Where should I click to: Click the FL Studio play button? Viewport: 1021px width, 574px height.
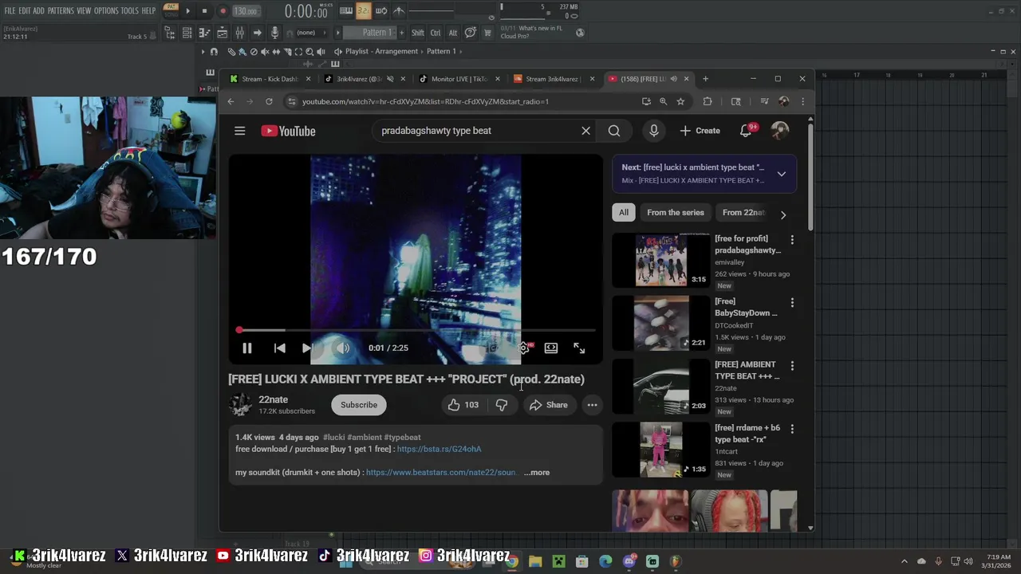click(188, 11)
